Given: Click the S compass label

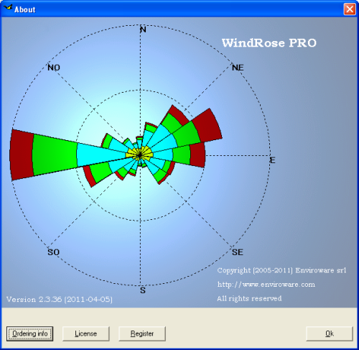Looking at the screenshot, I should (x=143, y=290).
